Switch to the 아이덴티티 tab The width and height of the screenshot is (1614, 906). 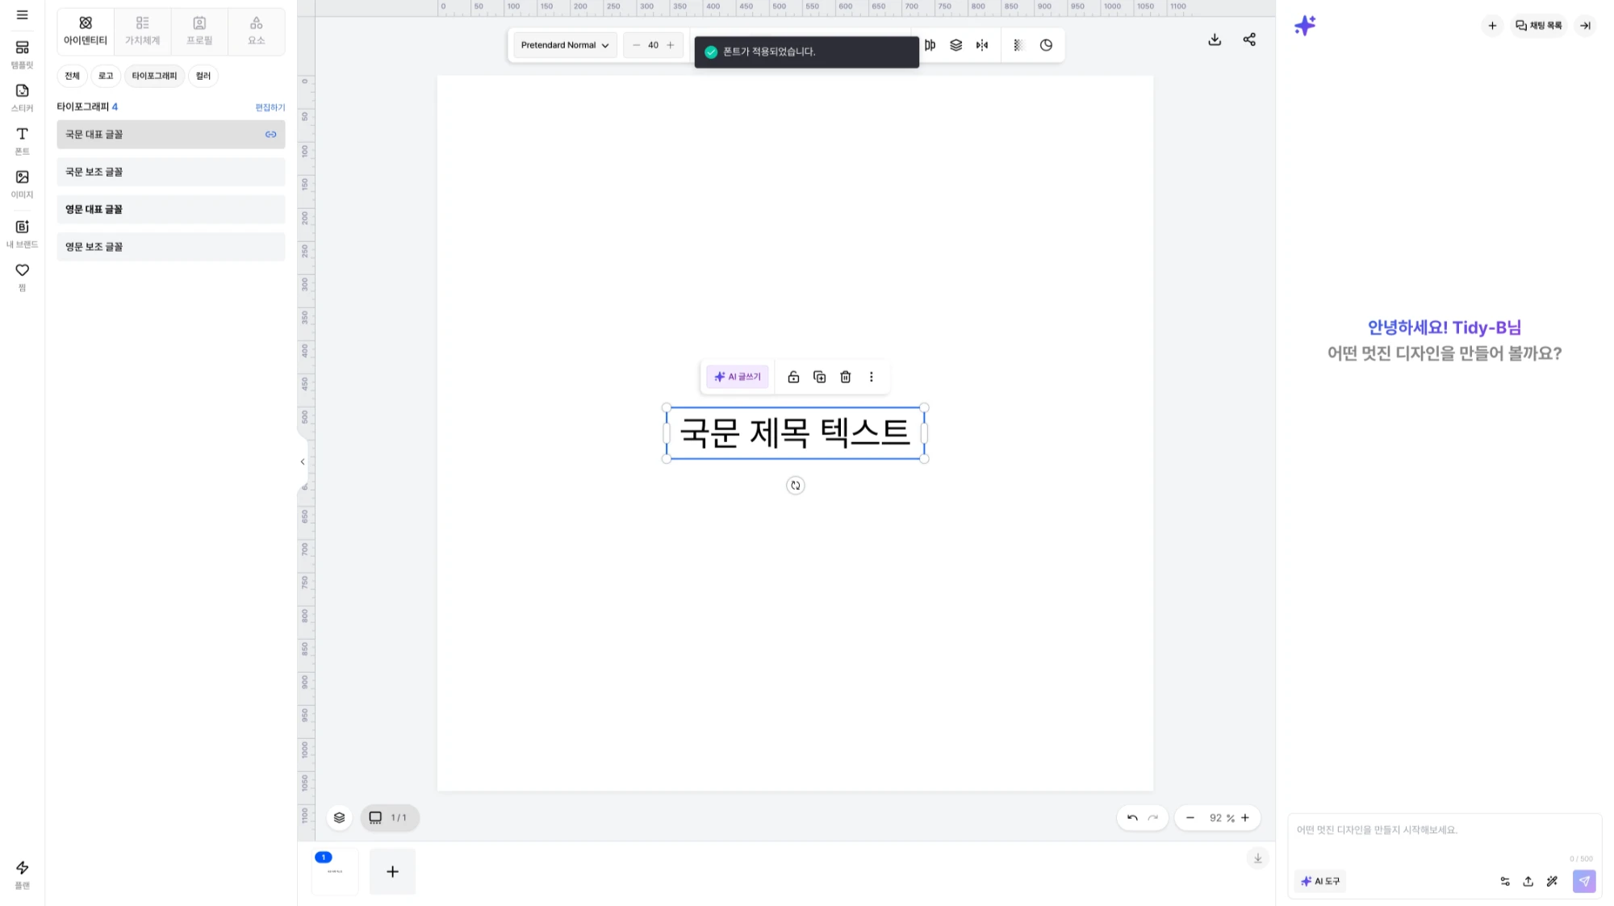coord(86,31)
